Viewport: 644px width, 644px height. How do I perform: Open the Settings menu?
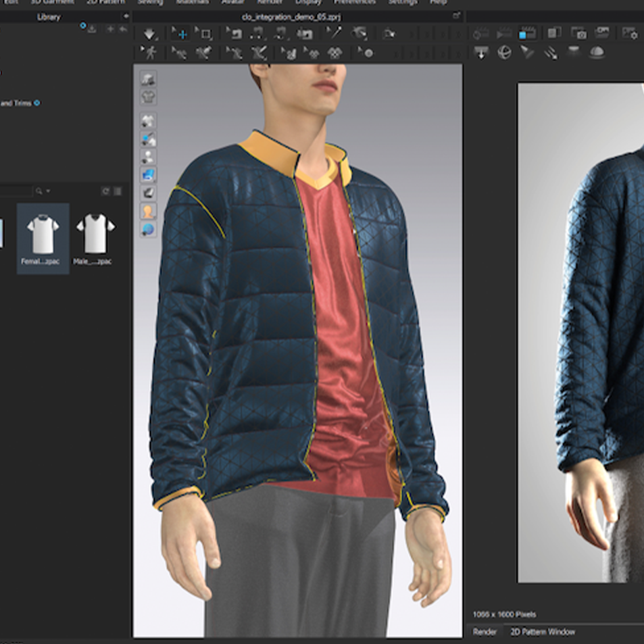tap(403, 2)
